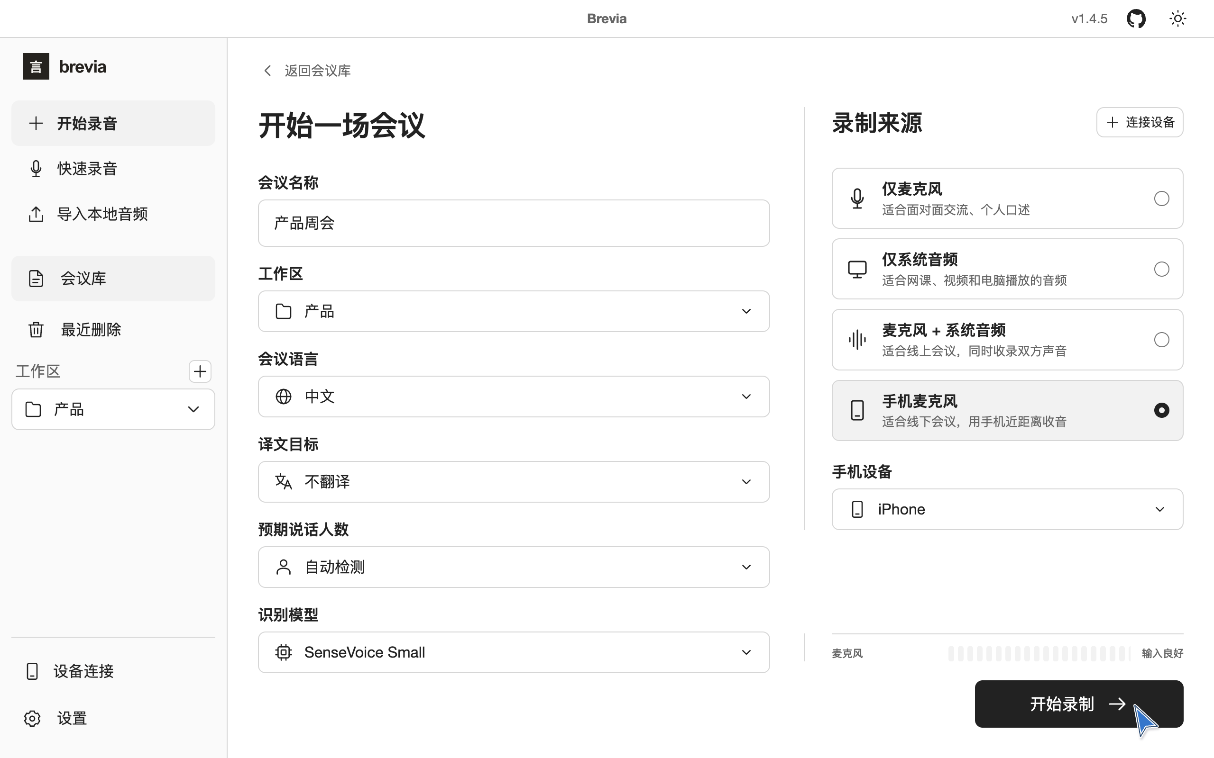Add a new workspace with plus icon

click(x=200, y=371)
